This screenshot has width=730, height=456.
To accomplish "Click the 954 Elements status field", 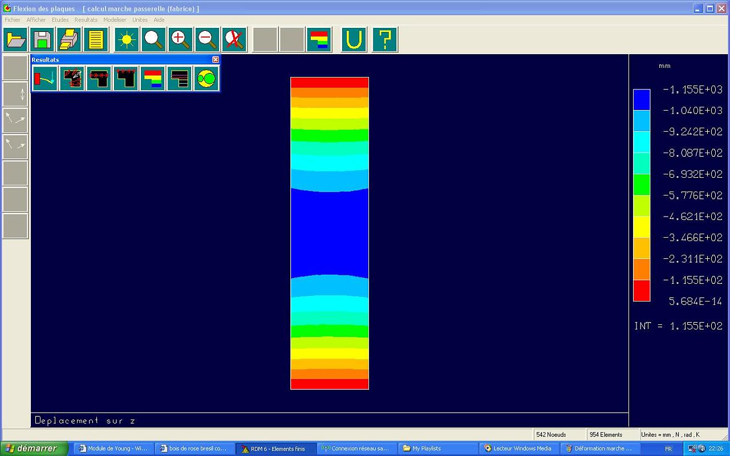I will (613, 434).
